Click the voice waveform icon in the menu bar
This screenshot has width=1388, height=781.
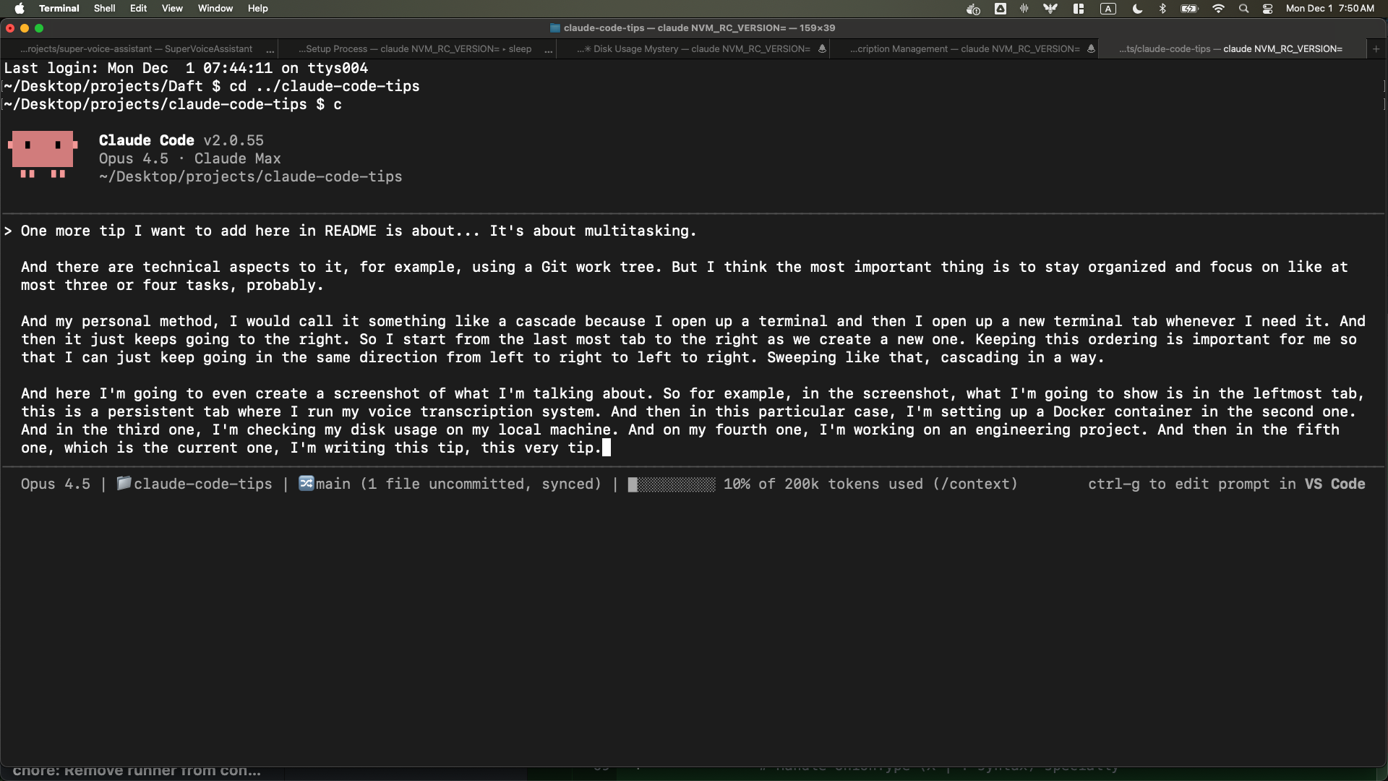pyautogui.click(x=1024, y=8)
